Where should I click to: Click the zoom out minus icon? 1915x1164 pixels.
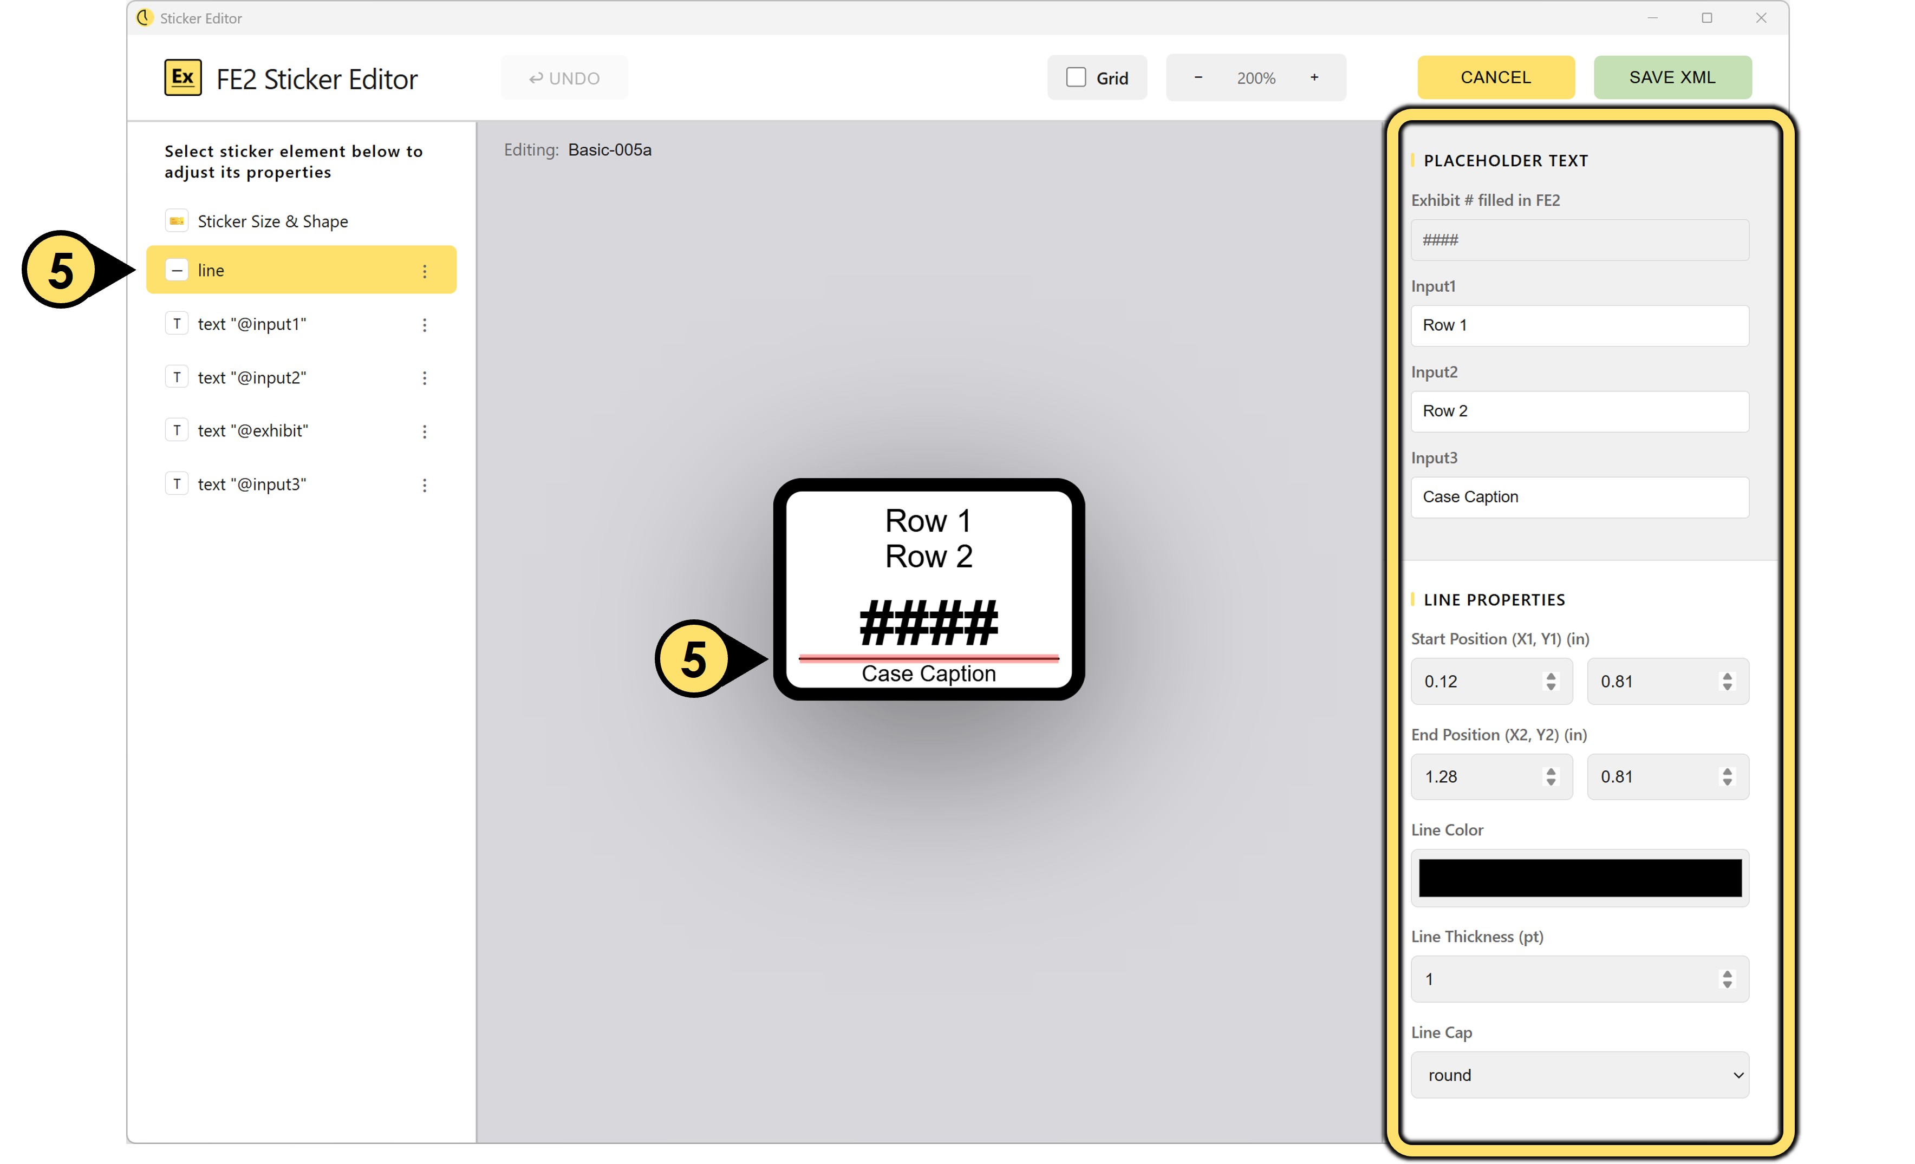point(1197,78)
